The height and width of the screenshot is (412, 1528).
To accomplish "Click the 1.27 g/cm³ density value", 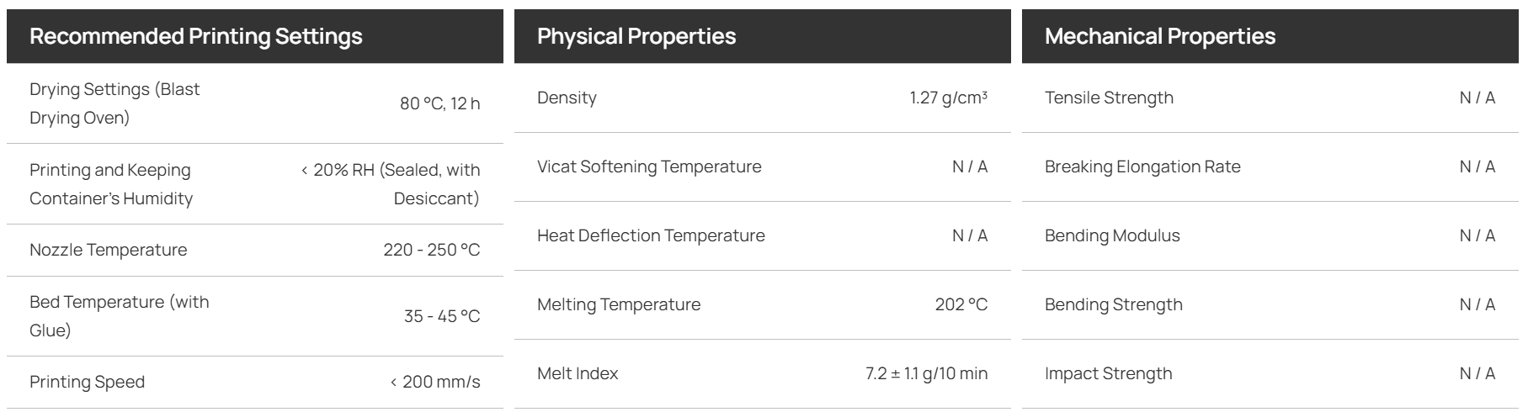I will coord(949,98).
